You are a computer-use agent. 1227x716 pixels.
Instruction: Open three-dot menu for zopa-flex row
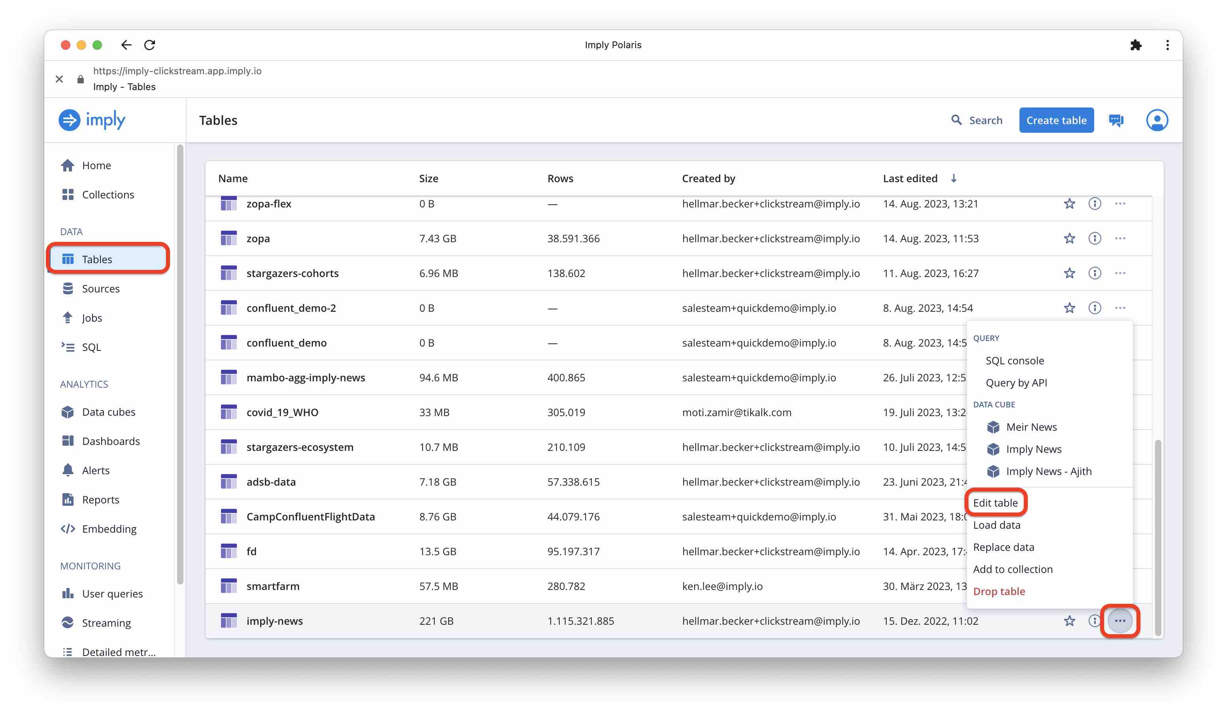tap(1119, 203)
